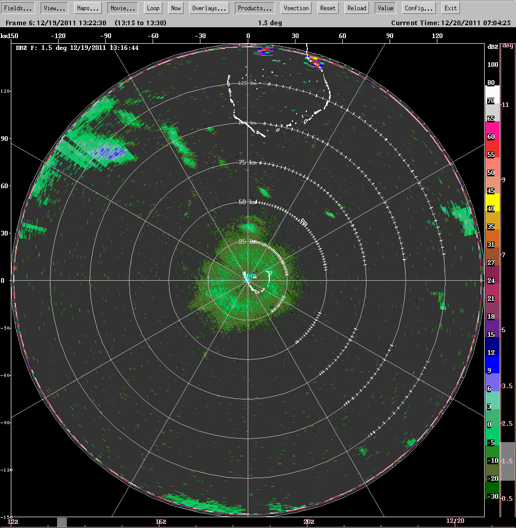Reload the radar data
Screen dimensions: 516x528
pyautogui.click(x=356, y=7)
